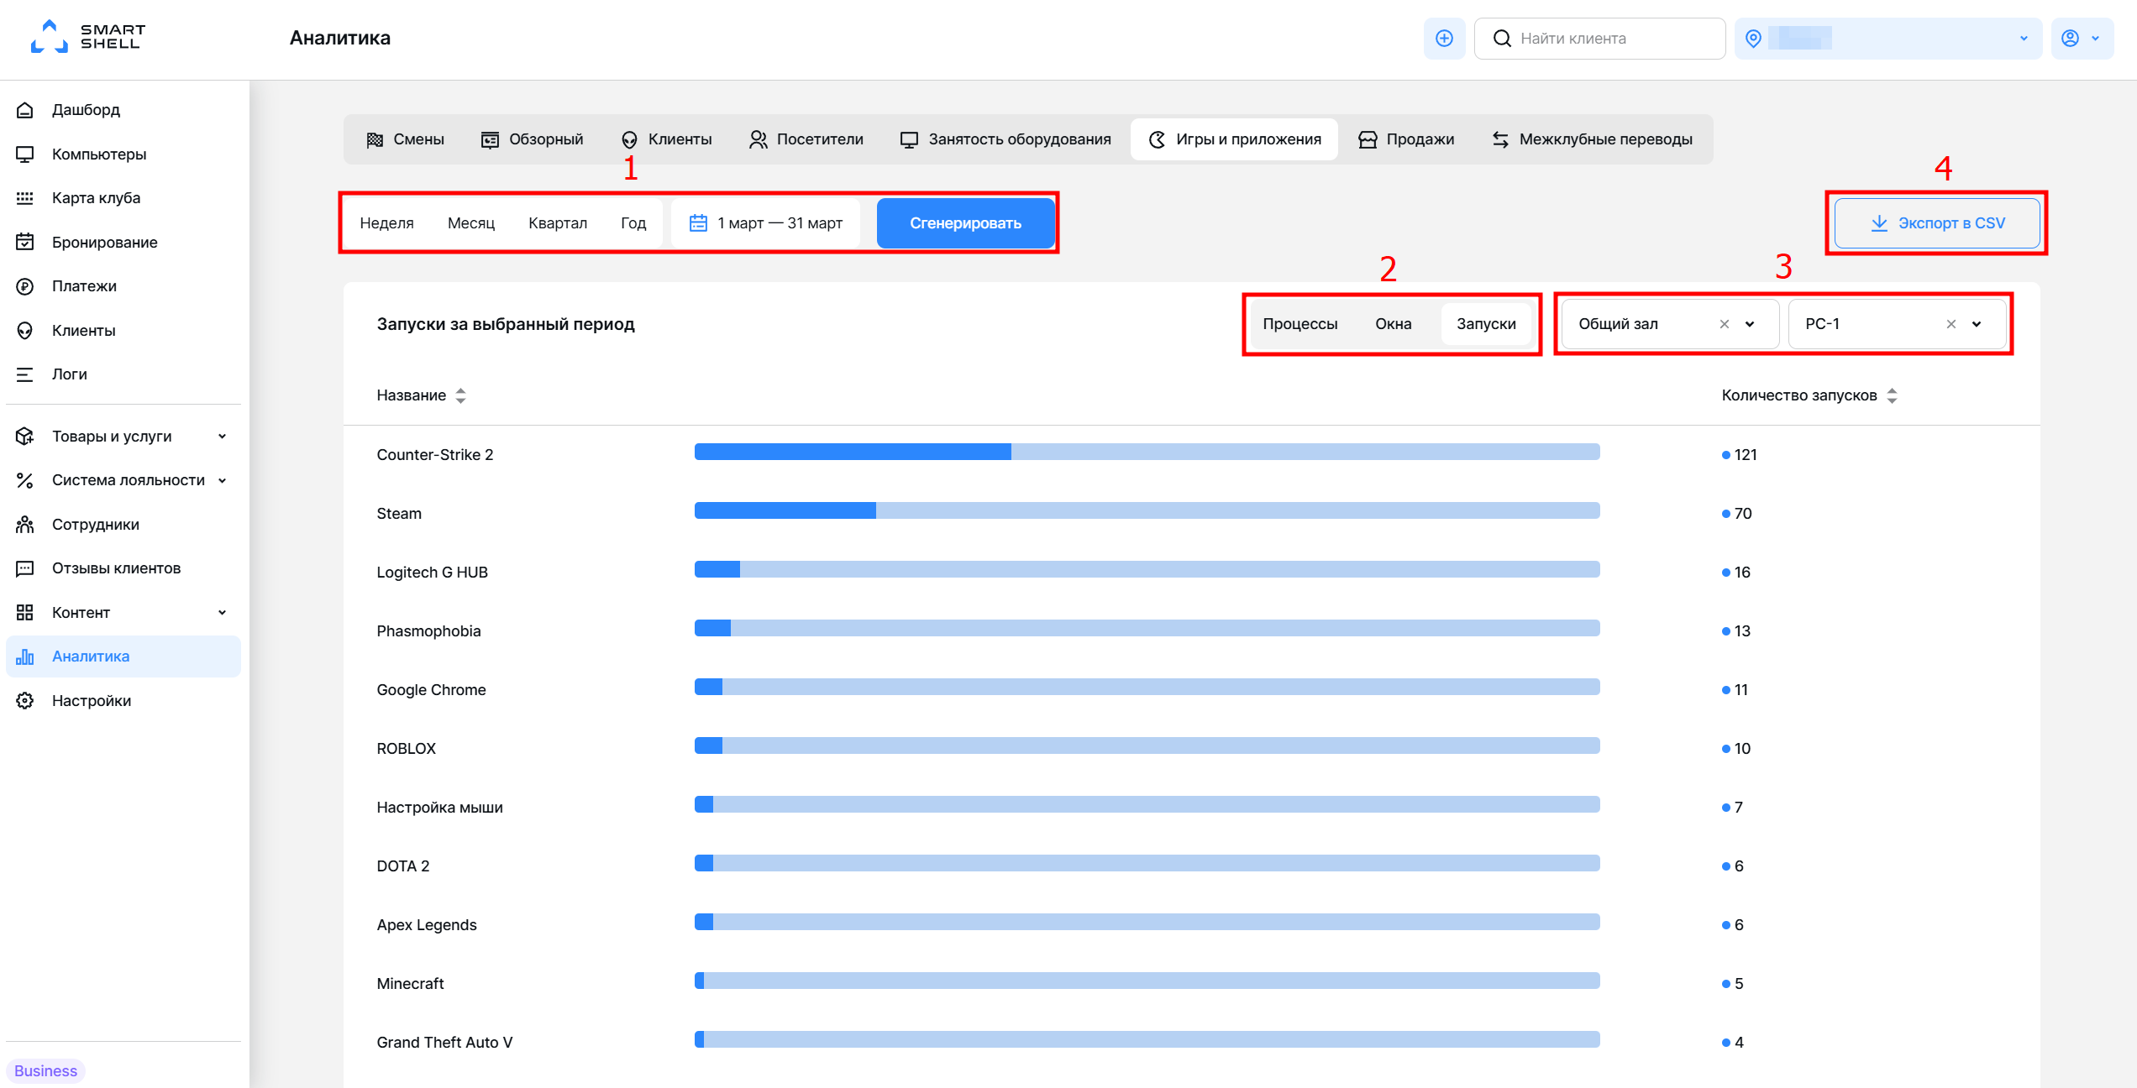2137x1088 pixels.
Task: Expand Контент submenu
Action: click(222, 613)
